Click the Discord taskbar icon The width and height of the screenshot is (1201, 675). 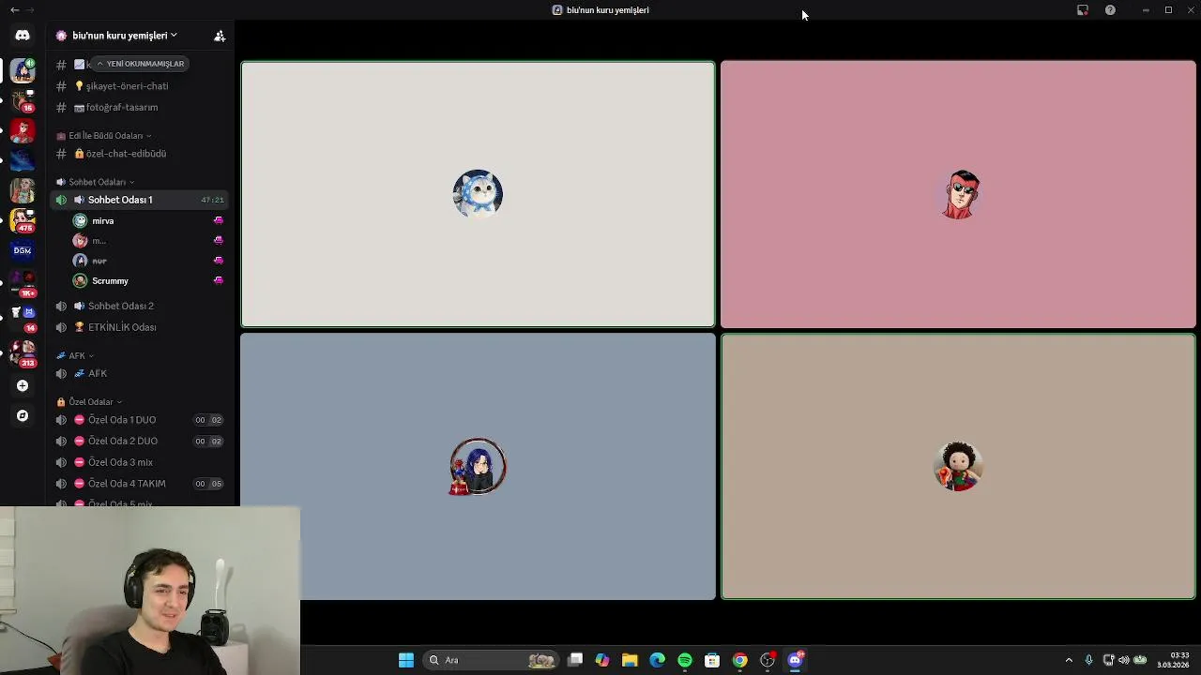(x=795, y=660)
